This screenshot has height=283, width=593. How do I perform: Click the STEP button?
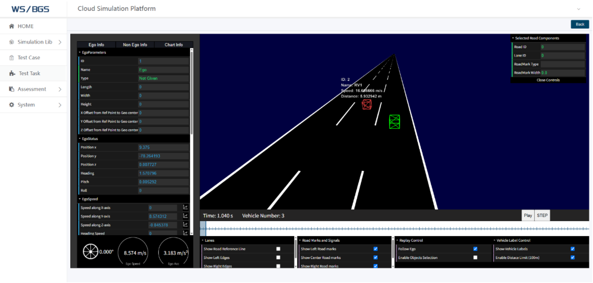pos(542,216)
